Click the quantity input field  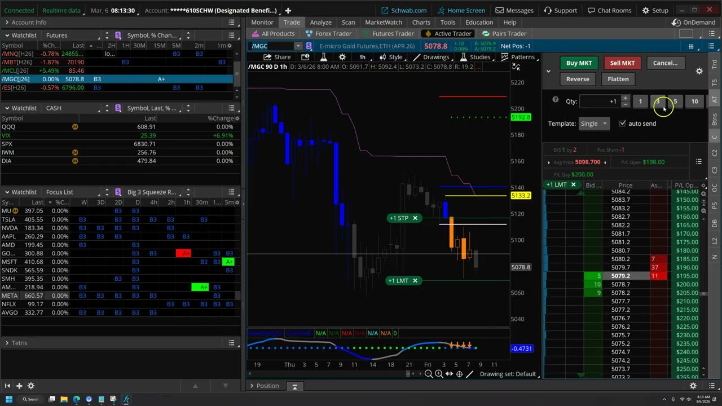[600, 101]
